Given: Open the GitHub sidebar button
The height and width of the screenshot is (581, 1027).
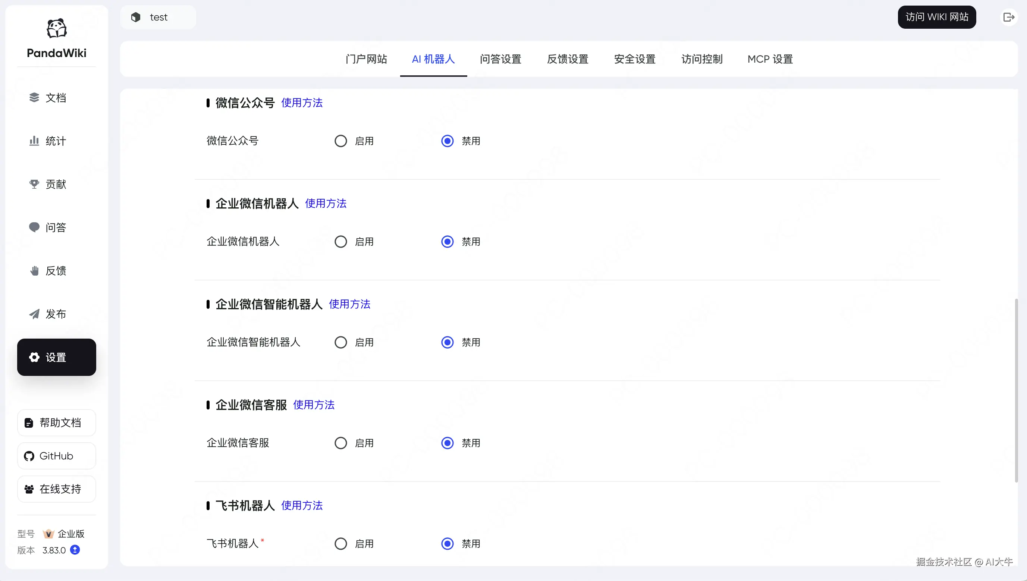Looking at the screenshot, I should coord(56,456).
